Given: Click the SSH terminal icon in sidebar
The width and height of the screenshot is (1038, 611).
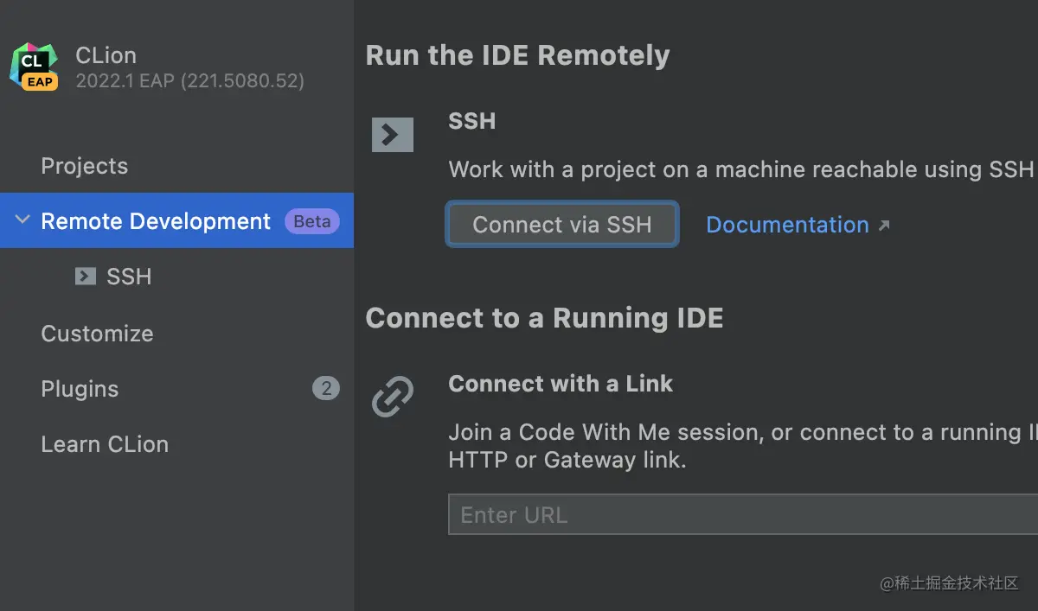Looking at the screenshot, I should (85, 277).
